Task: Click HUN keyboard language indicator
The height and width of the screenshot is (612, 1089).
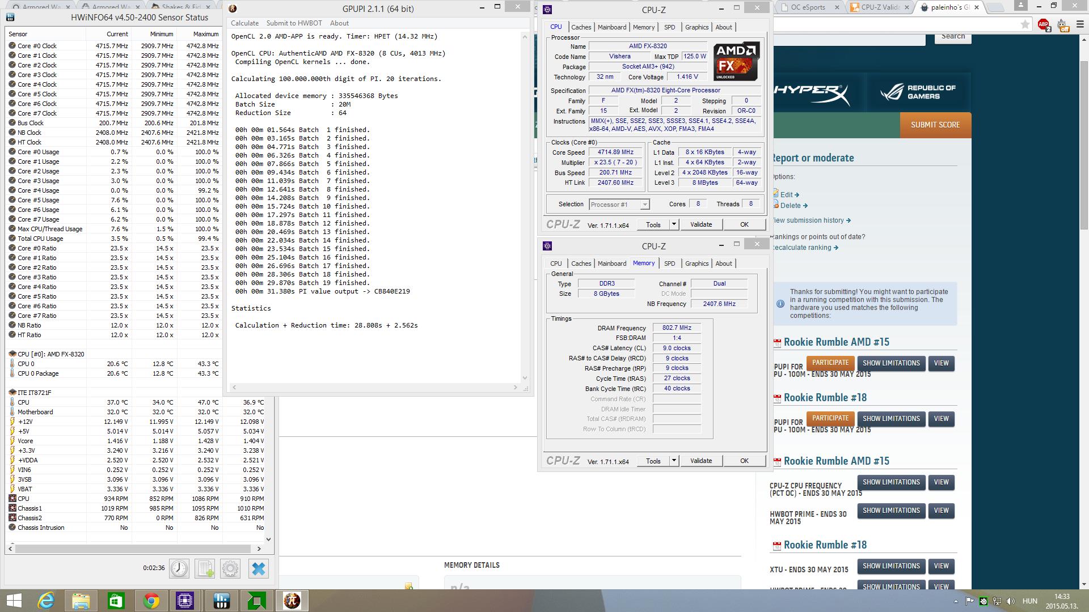Action: click(1030, 601)
